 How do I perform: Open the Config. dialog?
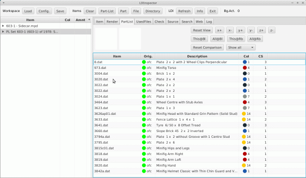[44, 11]
